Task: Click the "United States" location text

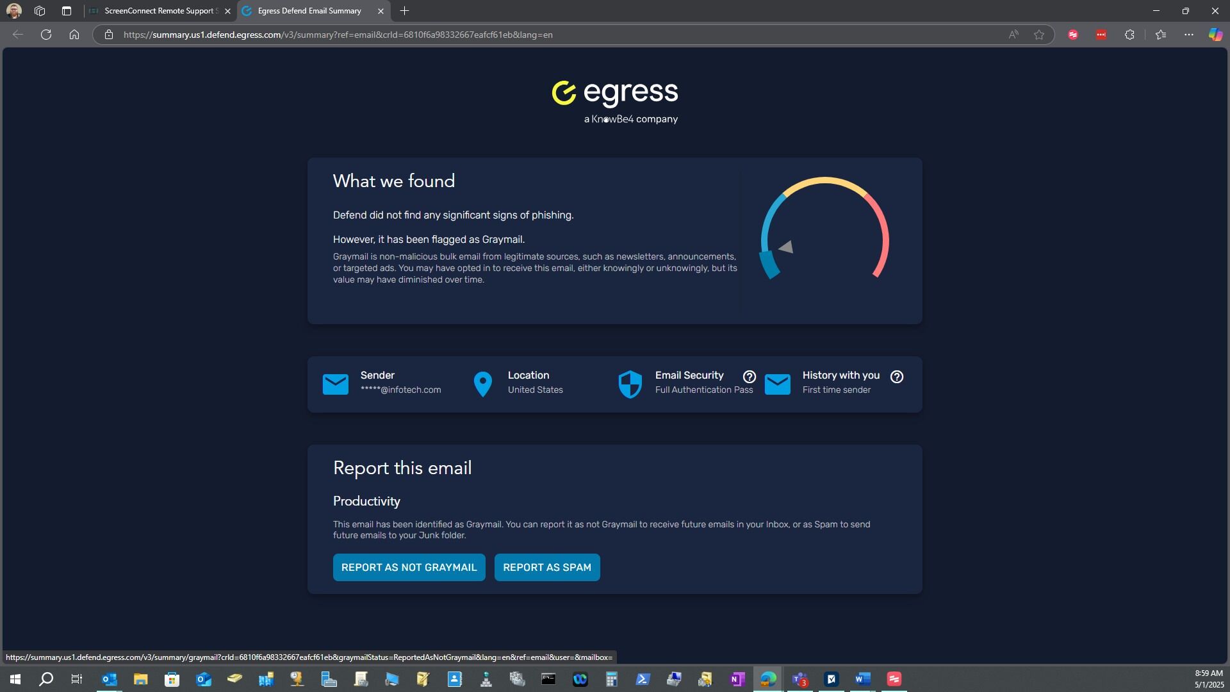Action: (x=535, y=390)
